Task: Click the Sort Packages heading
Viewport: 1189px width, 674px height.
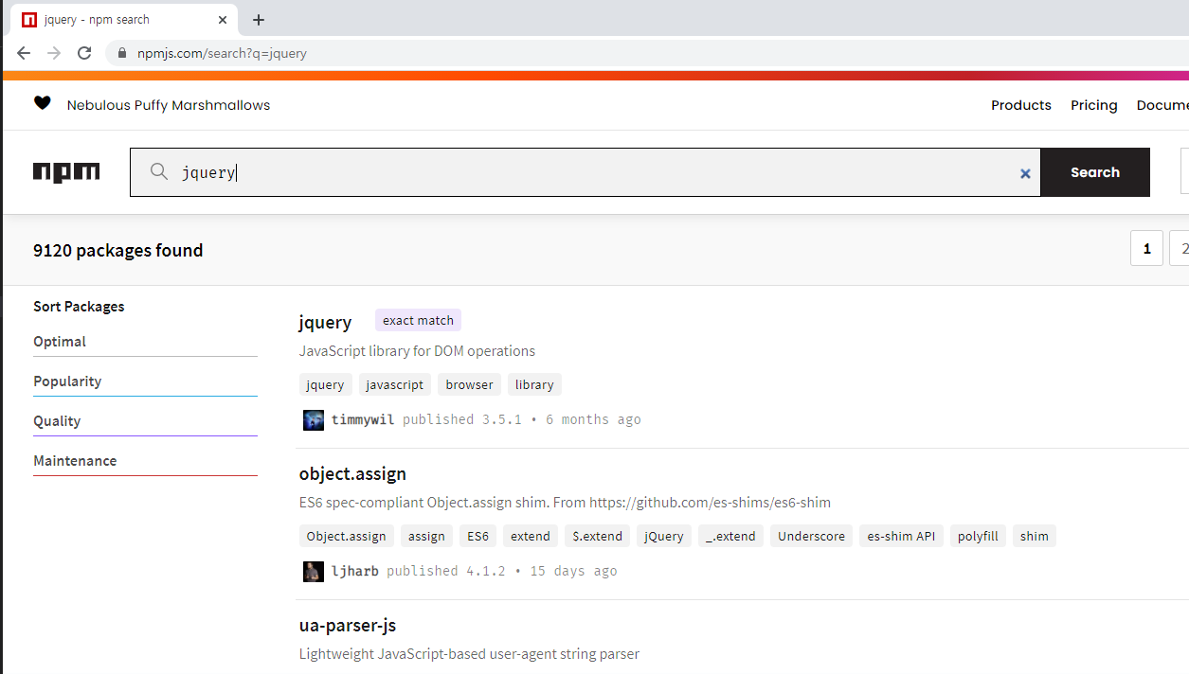Action: [x=79, y=307]
